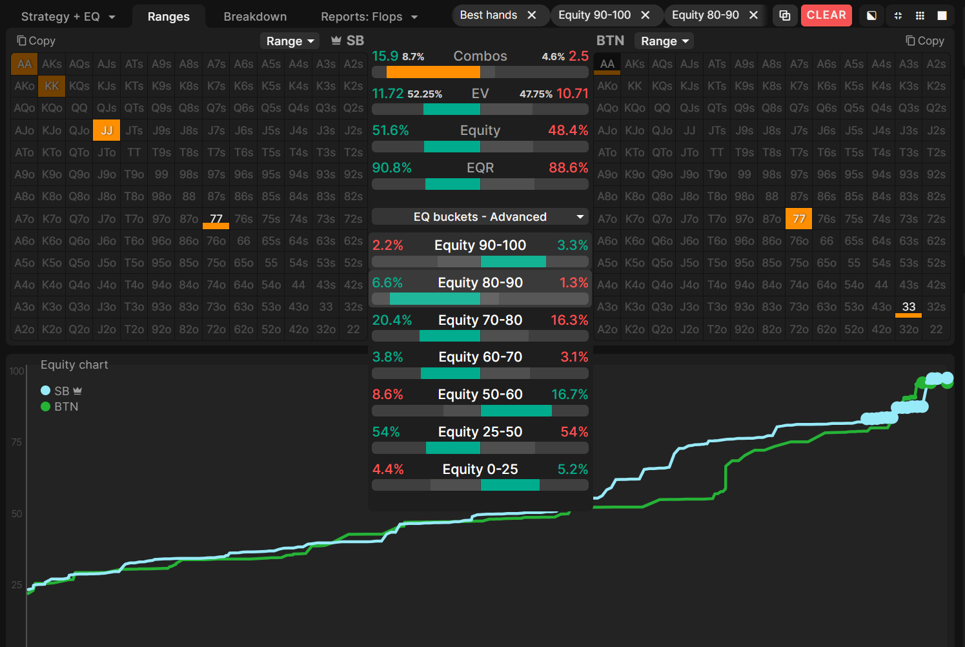965x647 pixels.
Task: Remove the Best hands filter chip
Action: (532, 15)
